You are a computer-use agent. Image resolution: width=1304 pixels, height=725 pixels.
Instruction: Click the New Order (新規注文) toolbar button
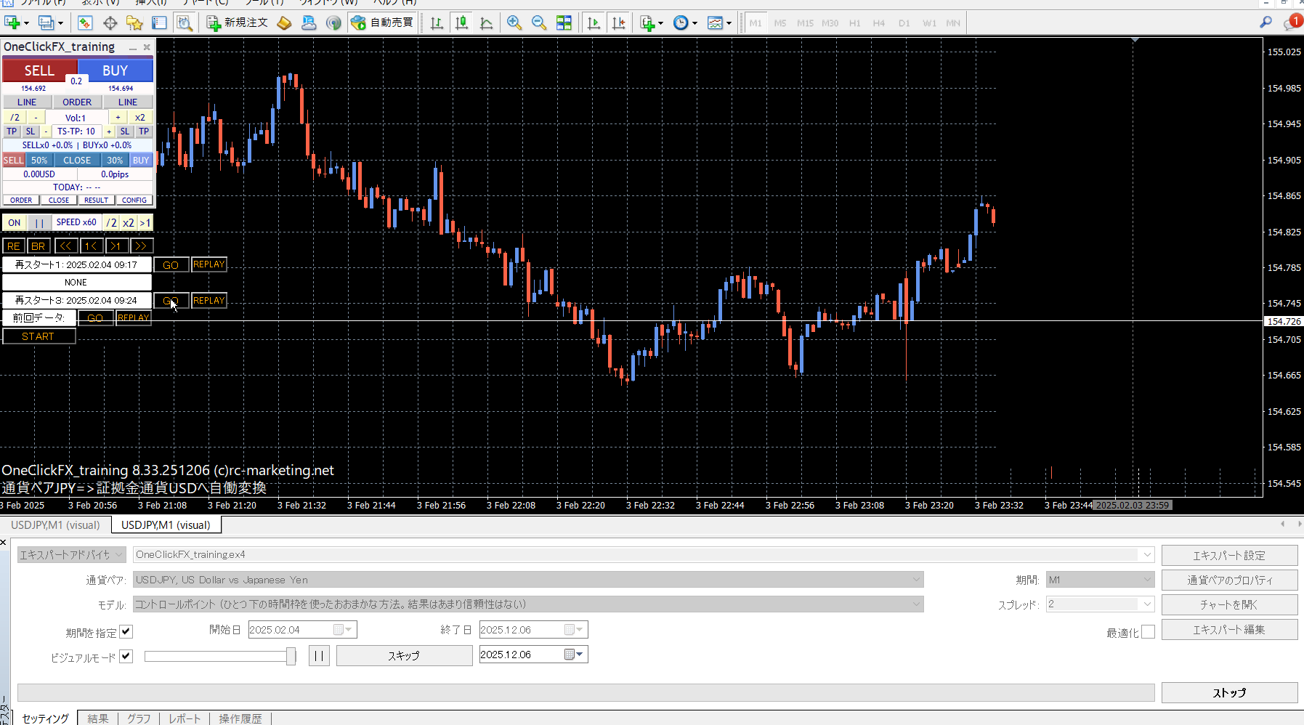coord(238,23)
